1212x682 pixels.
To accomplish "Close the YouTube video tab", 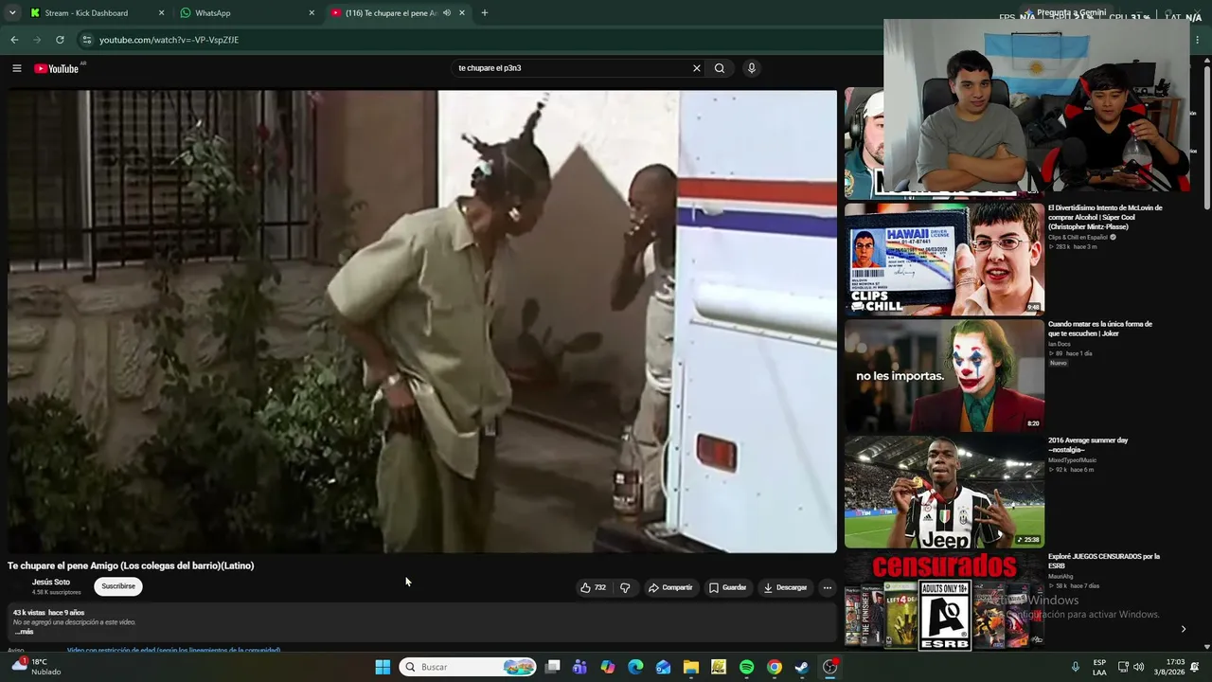I will (x=462, y=13).
